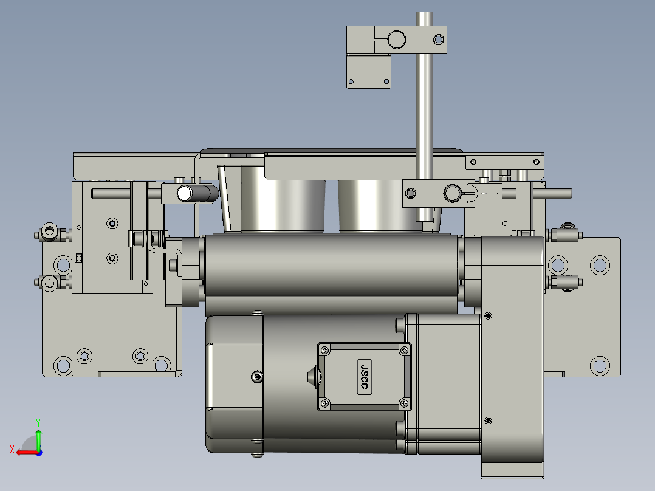The image size is (655, 491).
Task: Select the white-tipped sensor cylinder on the left
Action: 197,193
